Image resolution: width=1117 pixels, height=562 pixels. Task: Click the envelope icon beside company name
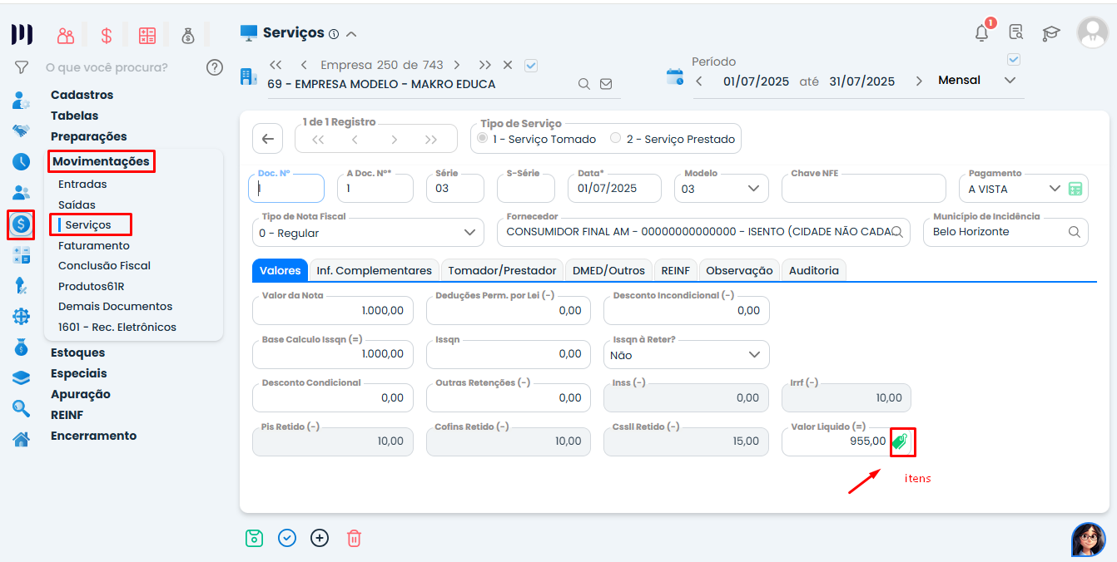606,84
